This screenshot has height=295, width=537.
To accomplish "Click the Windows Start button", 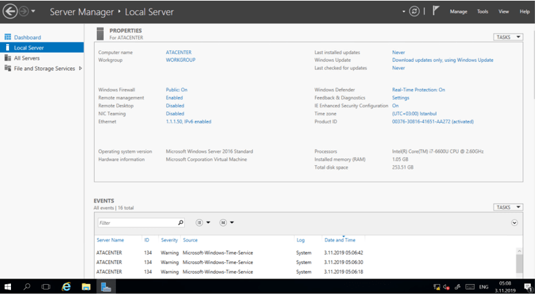I will 8,287.
